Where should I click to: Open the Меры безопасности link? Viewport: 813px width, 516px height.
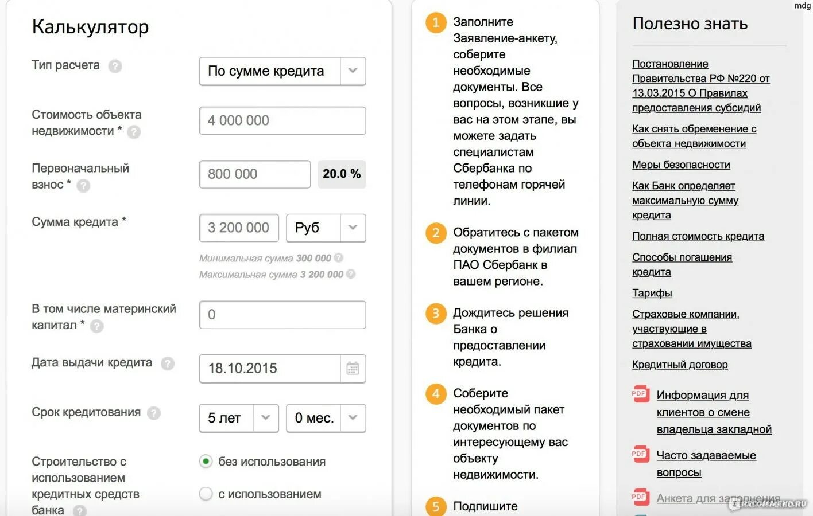point(681,165)
